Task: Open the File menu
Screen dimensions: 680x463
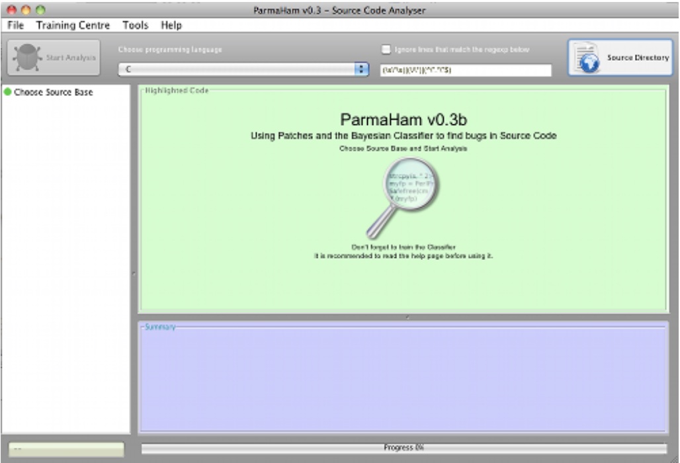Action: pyautogui.click(x=15, y=25)
